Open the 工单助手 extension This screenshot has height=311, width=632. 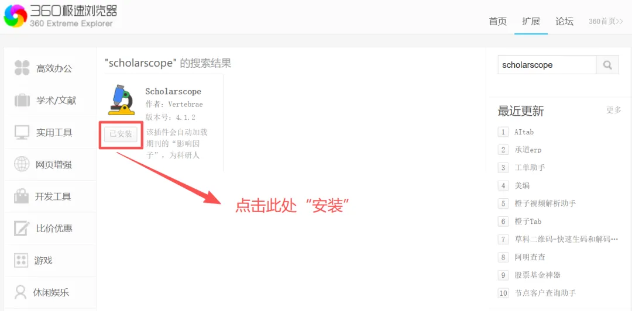(530, 168)
